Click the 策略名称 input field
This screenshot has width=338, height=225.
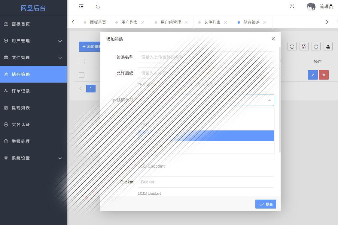pyautogui.click(x=206, y=57)
